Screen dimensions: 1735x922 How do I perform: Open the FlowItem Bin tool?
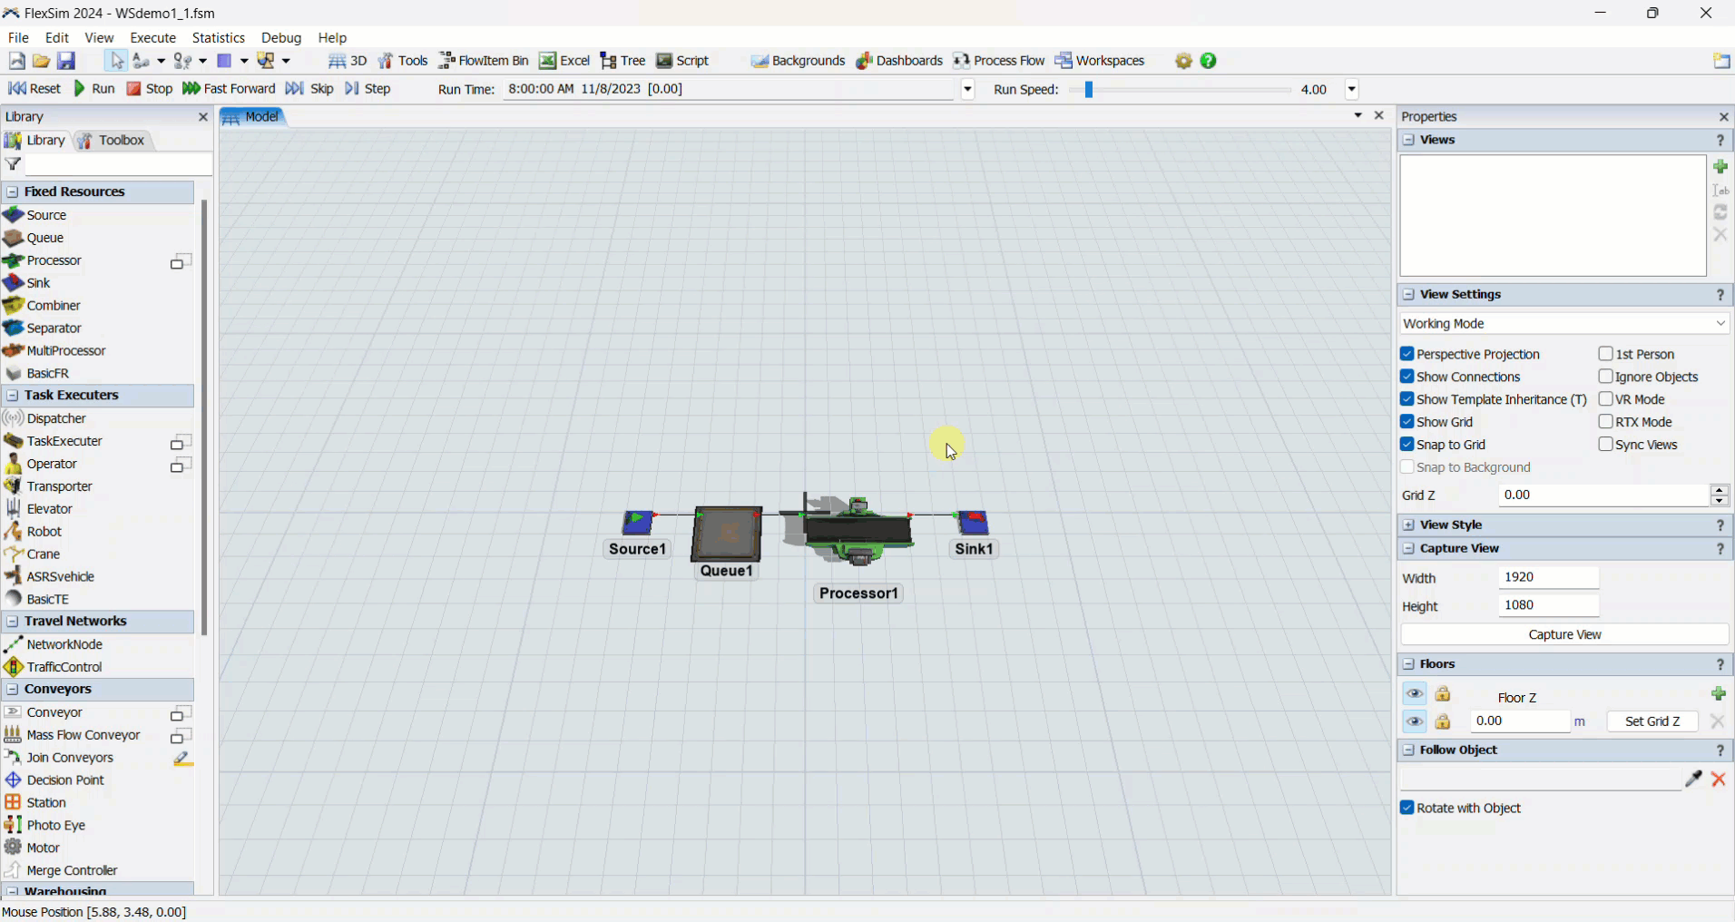[483, 61]
